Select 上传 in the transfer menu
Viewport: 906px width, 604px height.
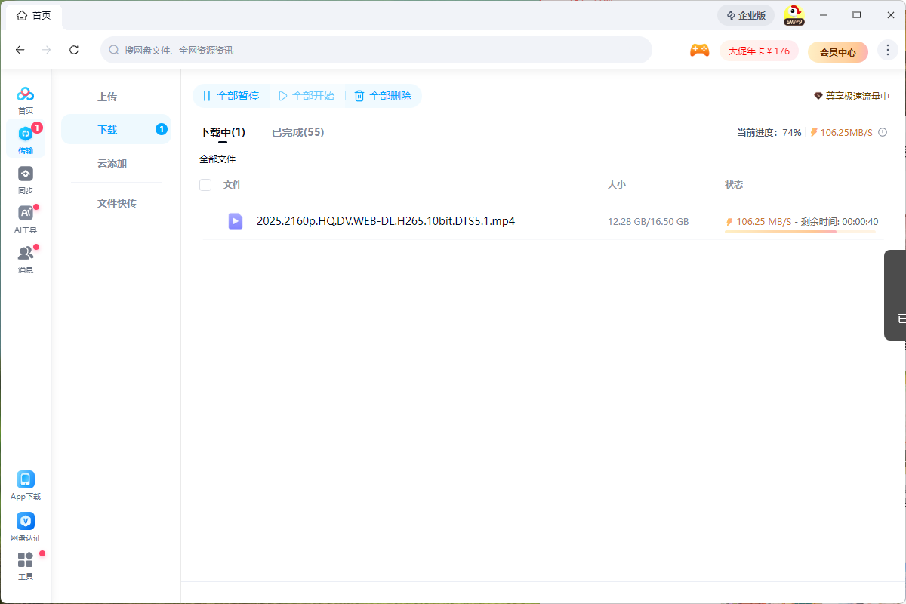pos(107,97)
